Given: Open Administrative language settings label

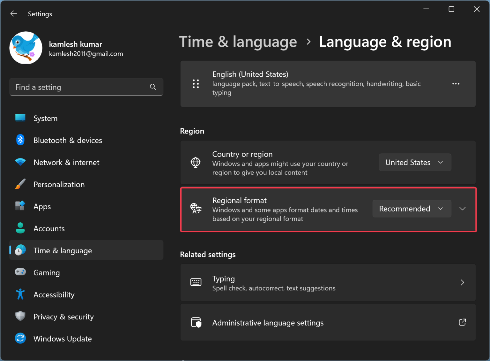Looking at the screenshot, I should pos(268,323).
